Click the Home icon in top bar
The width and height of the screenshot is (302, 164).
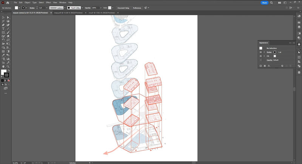tap(8, 3)
